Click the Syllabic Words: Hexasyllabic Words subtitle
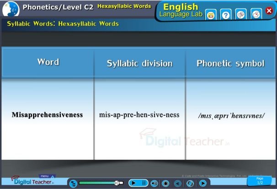Viewport: 277px width, 189px height. pyautogui.click(x=63, y=24)
